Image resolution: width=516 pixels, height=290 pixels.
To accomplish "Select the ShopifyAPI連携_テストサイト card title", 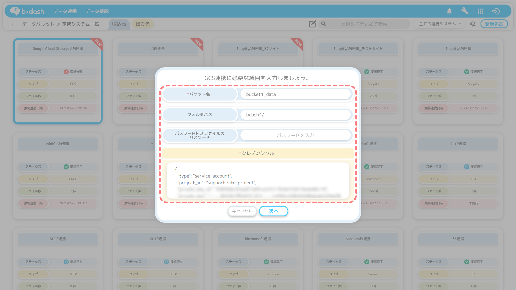I will pos(358,49).
